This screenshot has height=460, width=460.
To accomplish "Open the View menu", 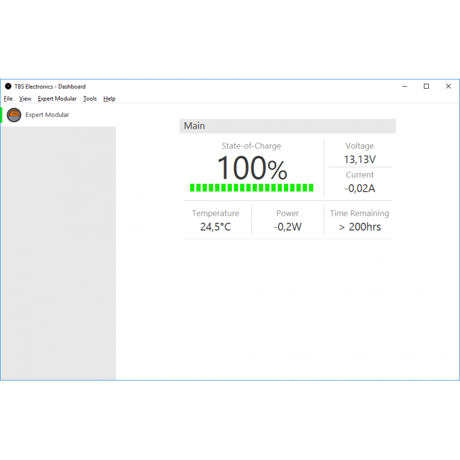I will [25, 99].
